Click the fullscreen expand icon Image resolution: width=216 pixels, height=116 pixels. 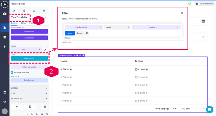click(x=47, y=114)
